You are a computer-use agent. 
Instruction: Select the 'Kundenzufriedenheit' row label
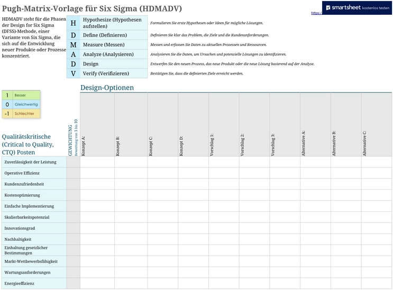tap(34, 184)
